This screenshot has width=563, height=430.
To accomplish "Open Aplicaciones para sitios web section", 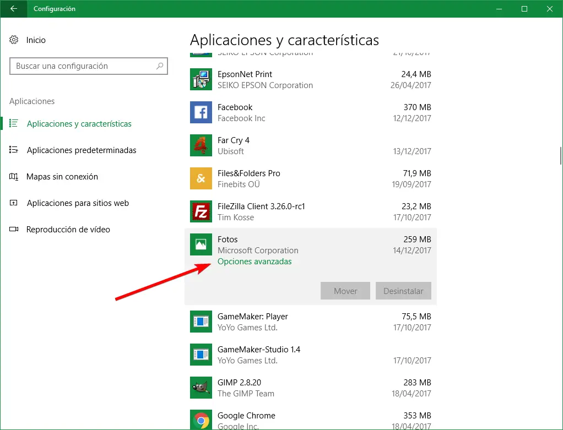I will tap(78, 203).
